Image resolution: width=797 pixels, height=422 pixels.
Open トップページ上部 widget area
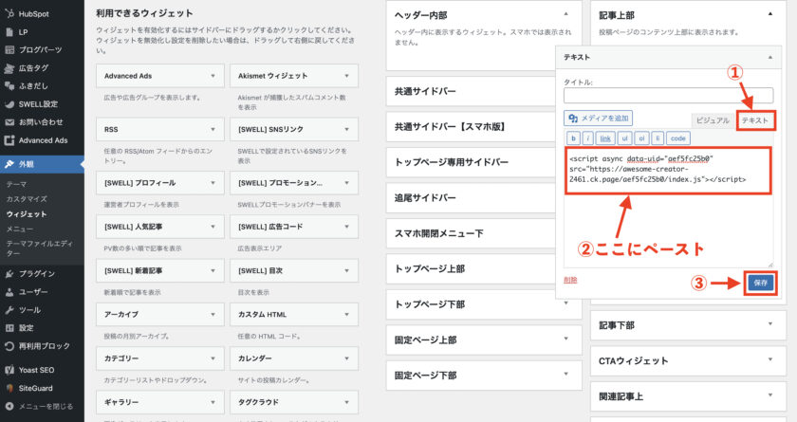471,269
